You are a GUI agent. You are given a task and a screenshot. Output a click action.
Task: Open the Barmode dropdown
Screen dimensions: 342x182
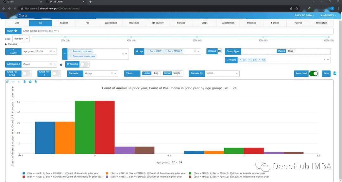click(x=100, y=73)
